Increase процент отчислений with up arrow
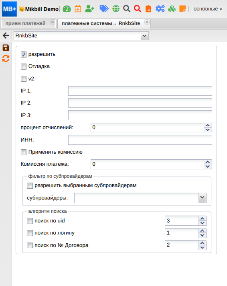Screen dimensions: 227x286 [x=208, y=126]
